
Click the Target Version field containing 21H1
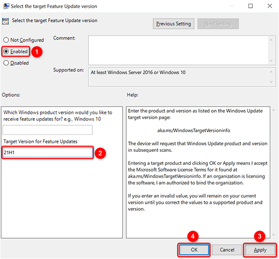coord(47,152)
